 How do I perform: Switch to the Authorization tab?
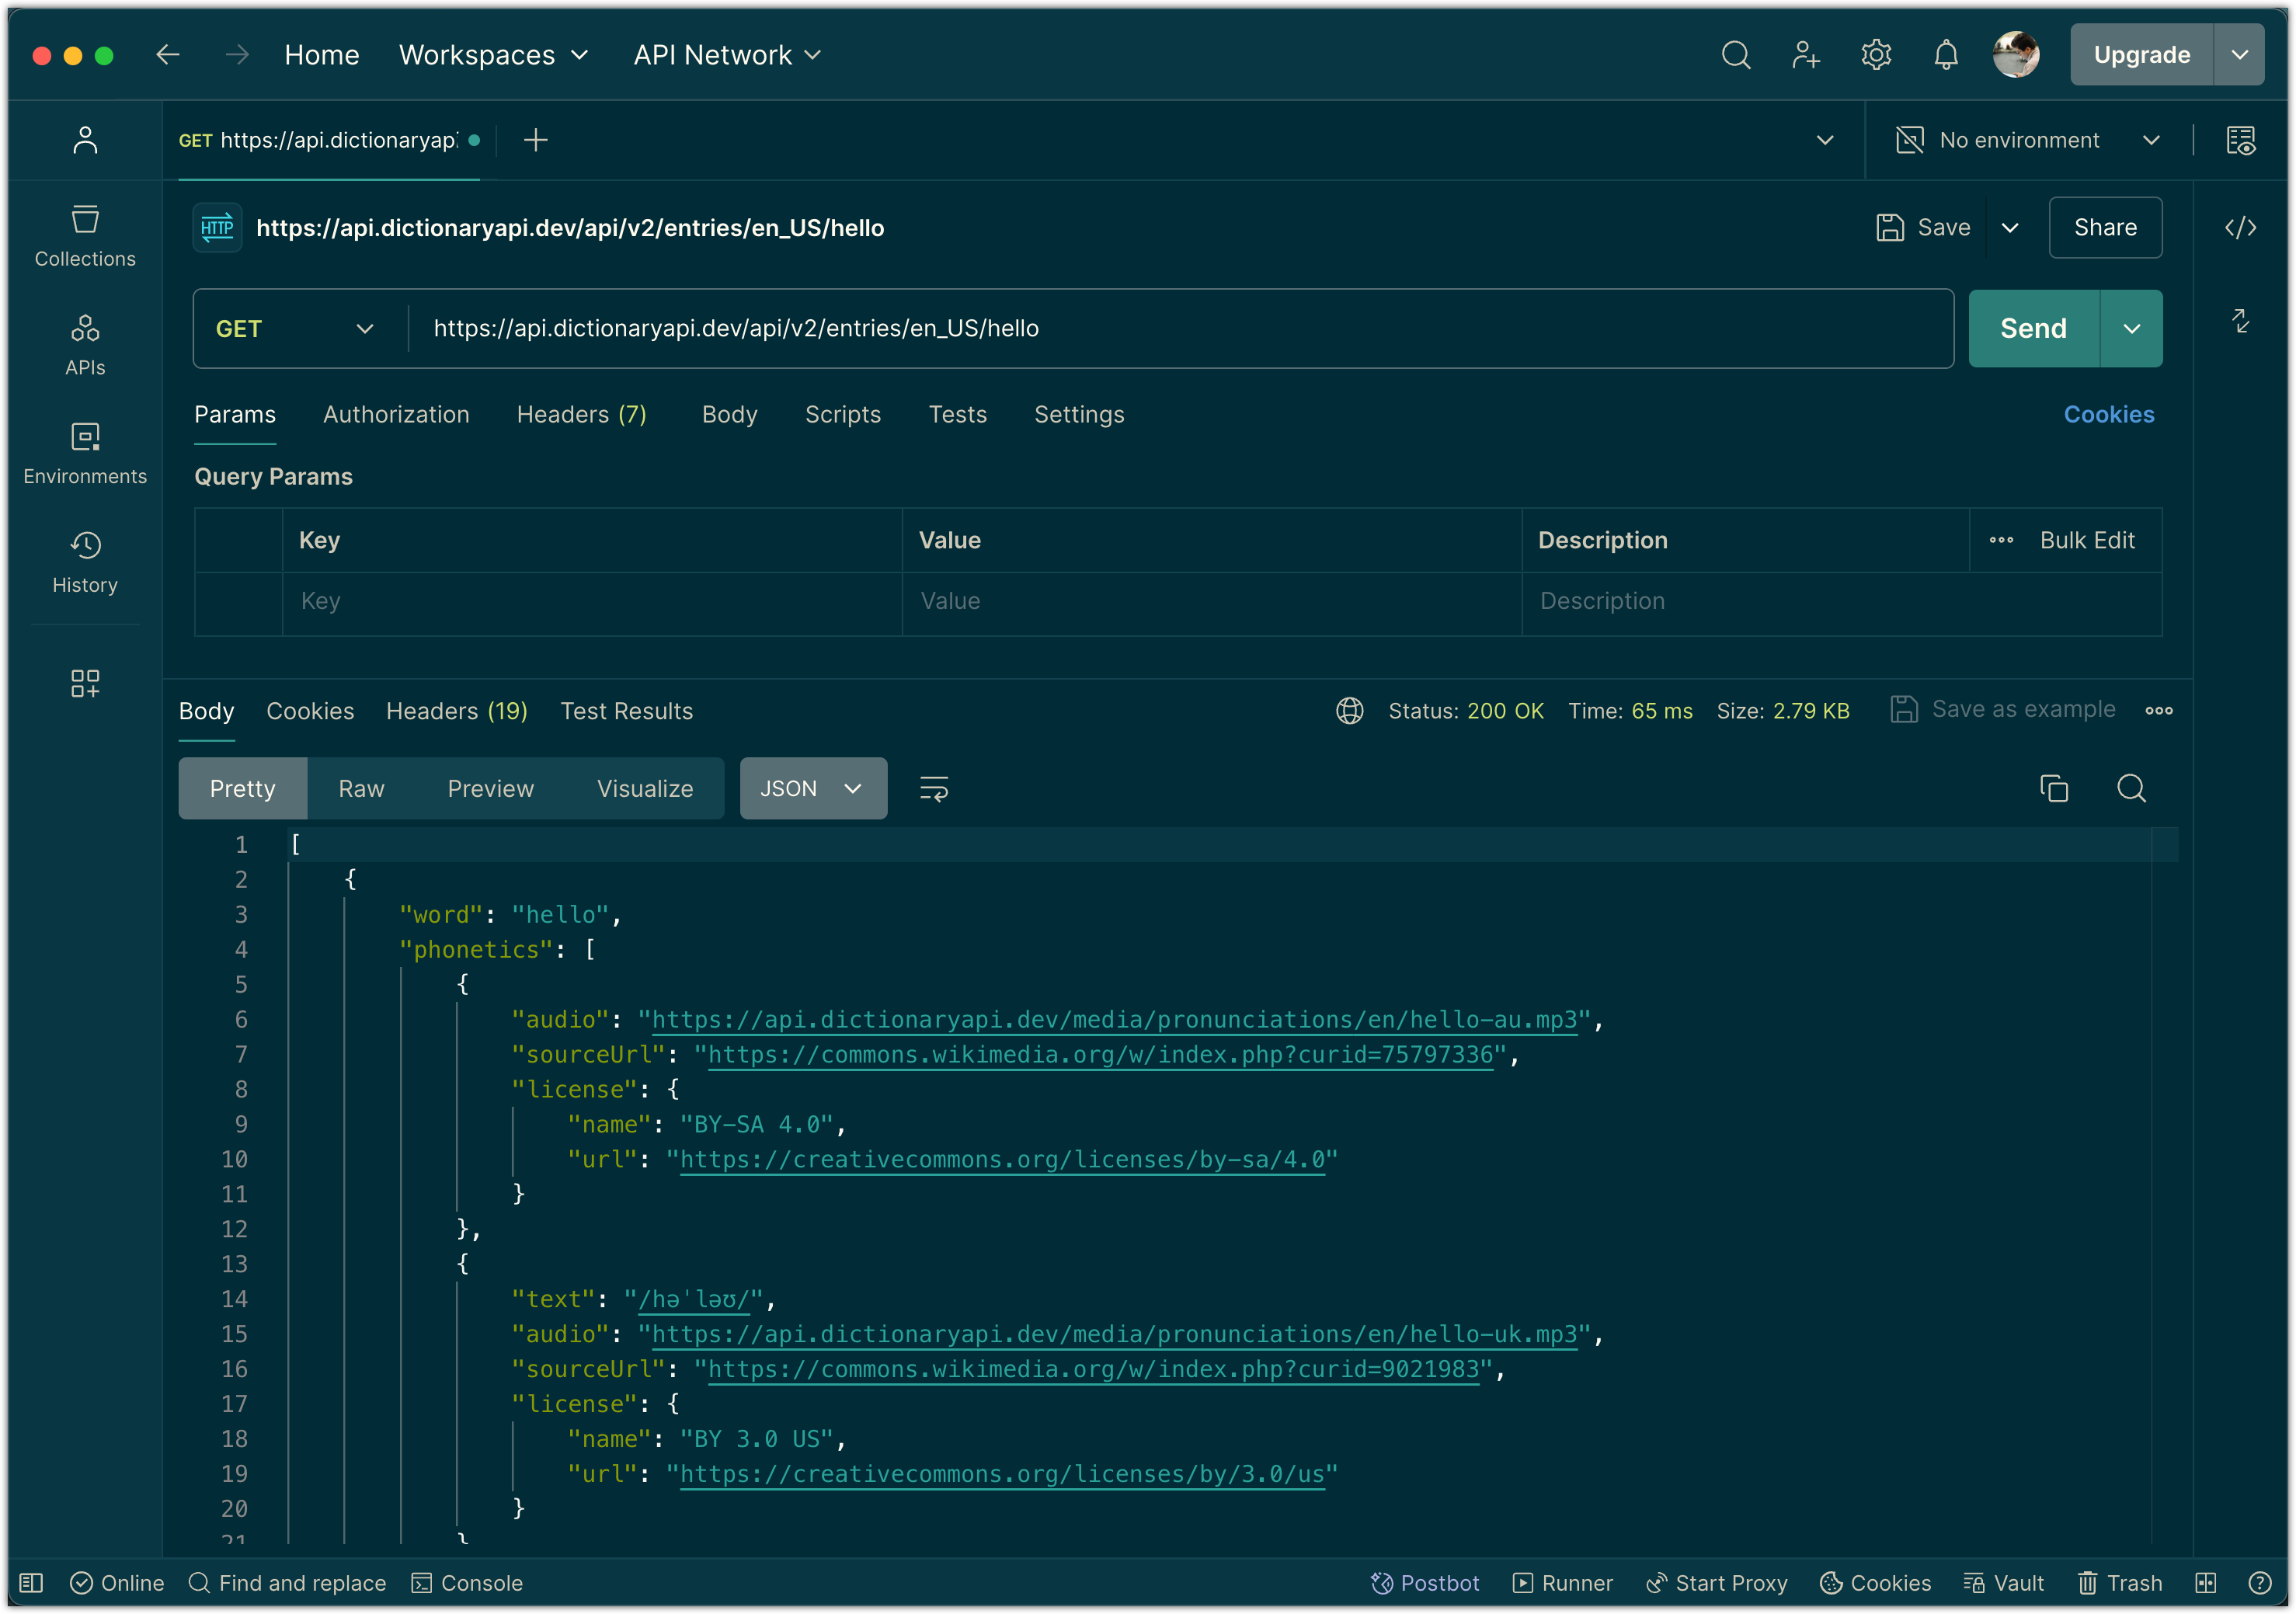click(396, 415)
